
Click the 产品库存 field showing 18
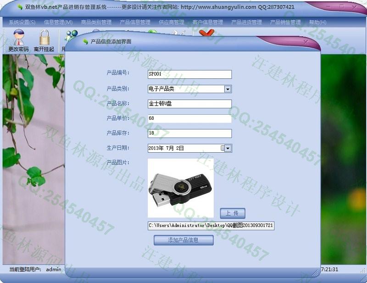click(x=189, y=133)
